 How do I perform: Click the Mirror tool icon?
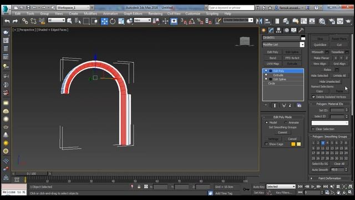point(259,21)
